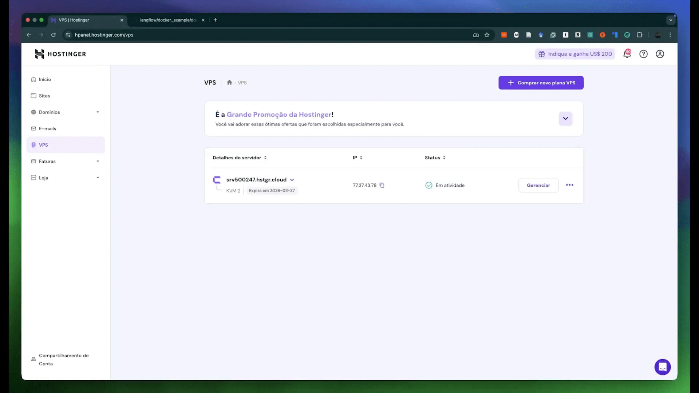Click the white I extension icon

pos(565,35)
